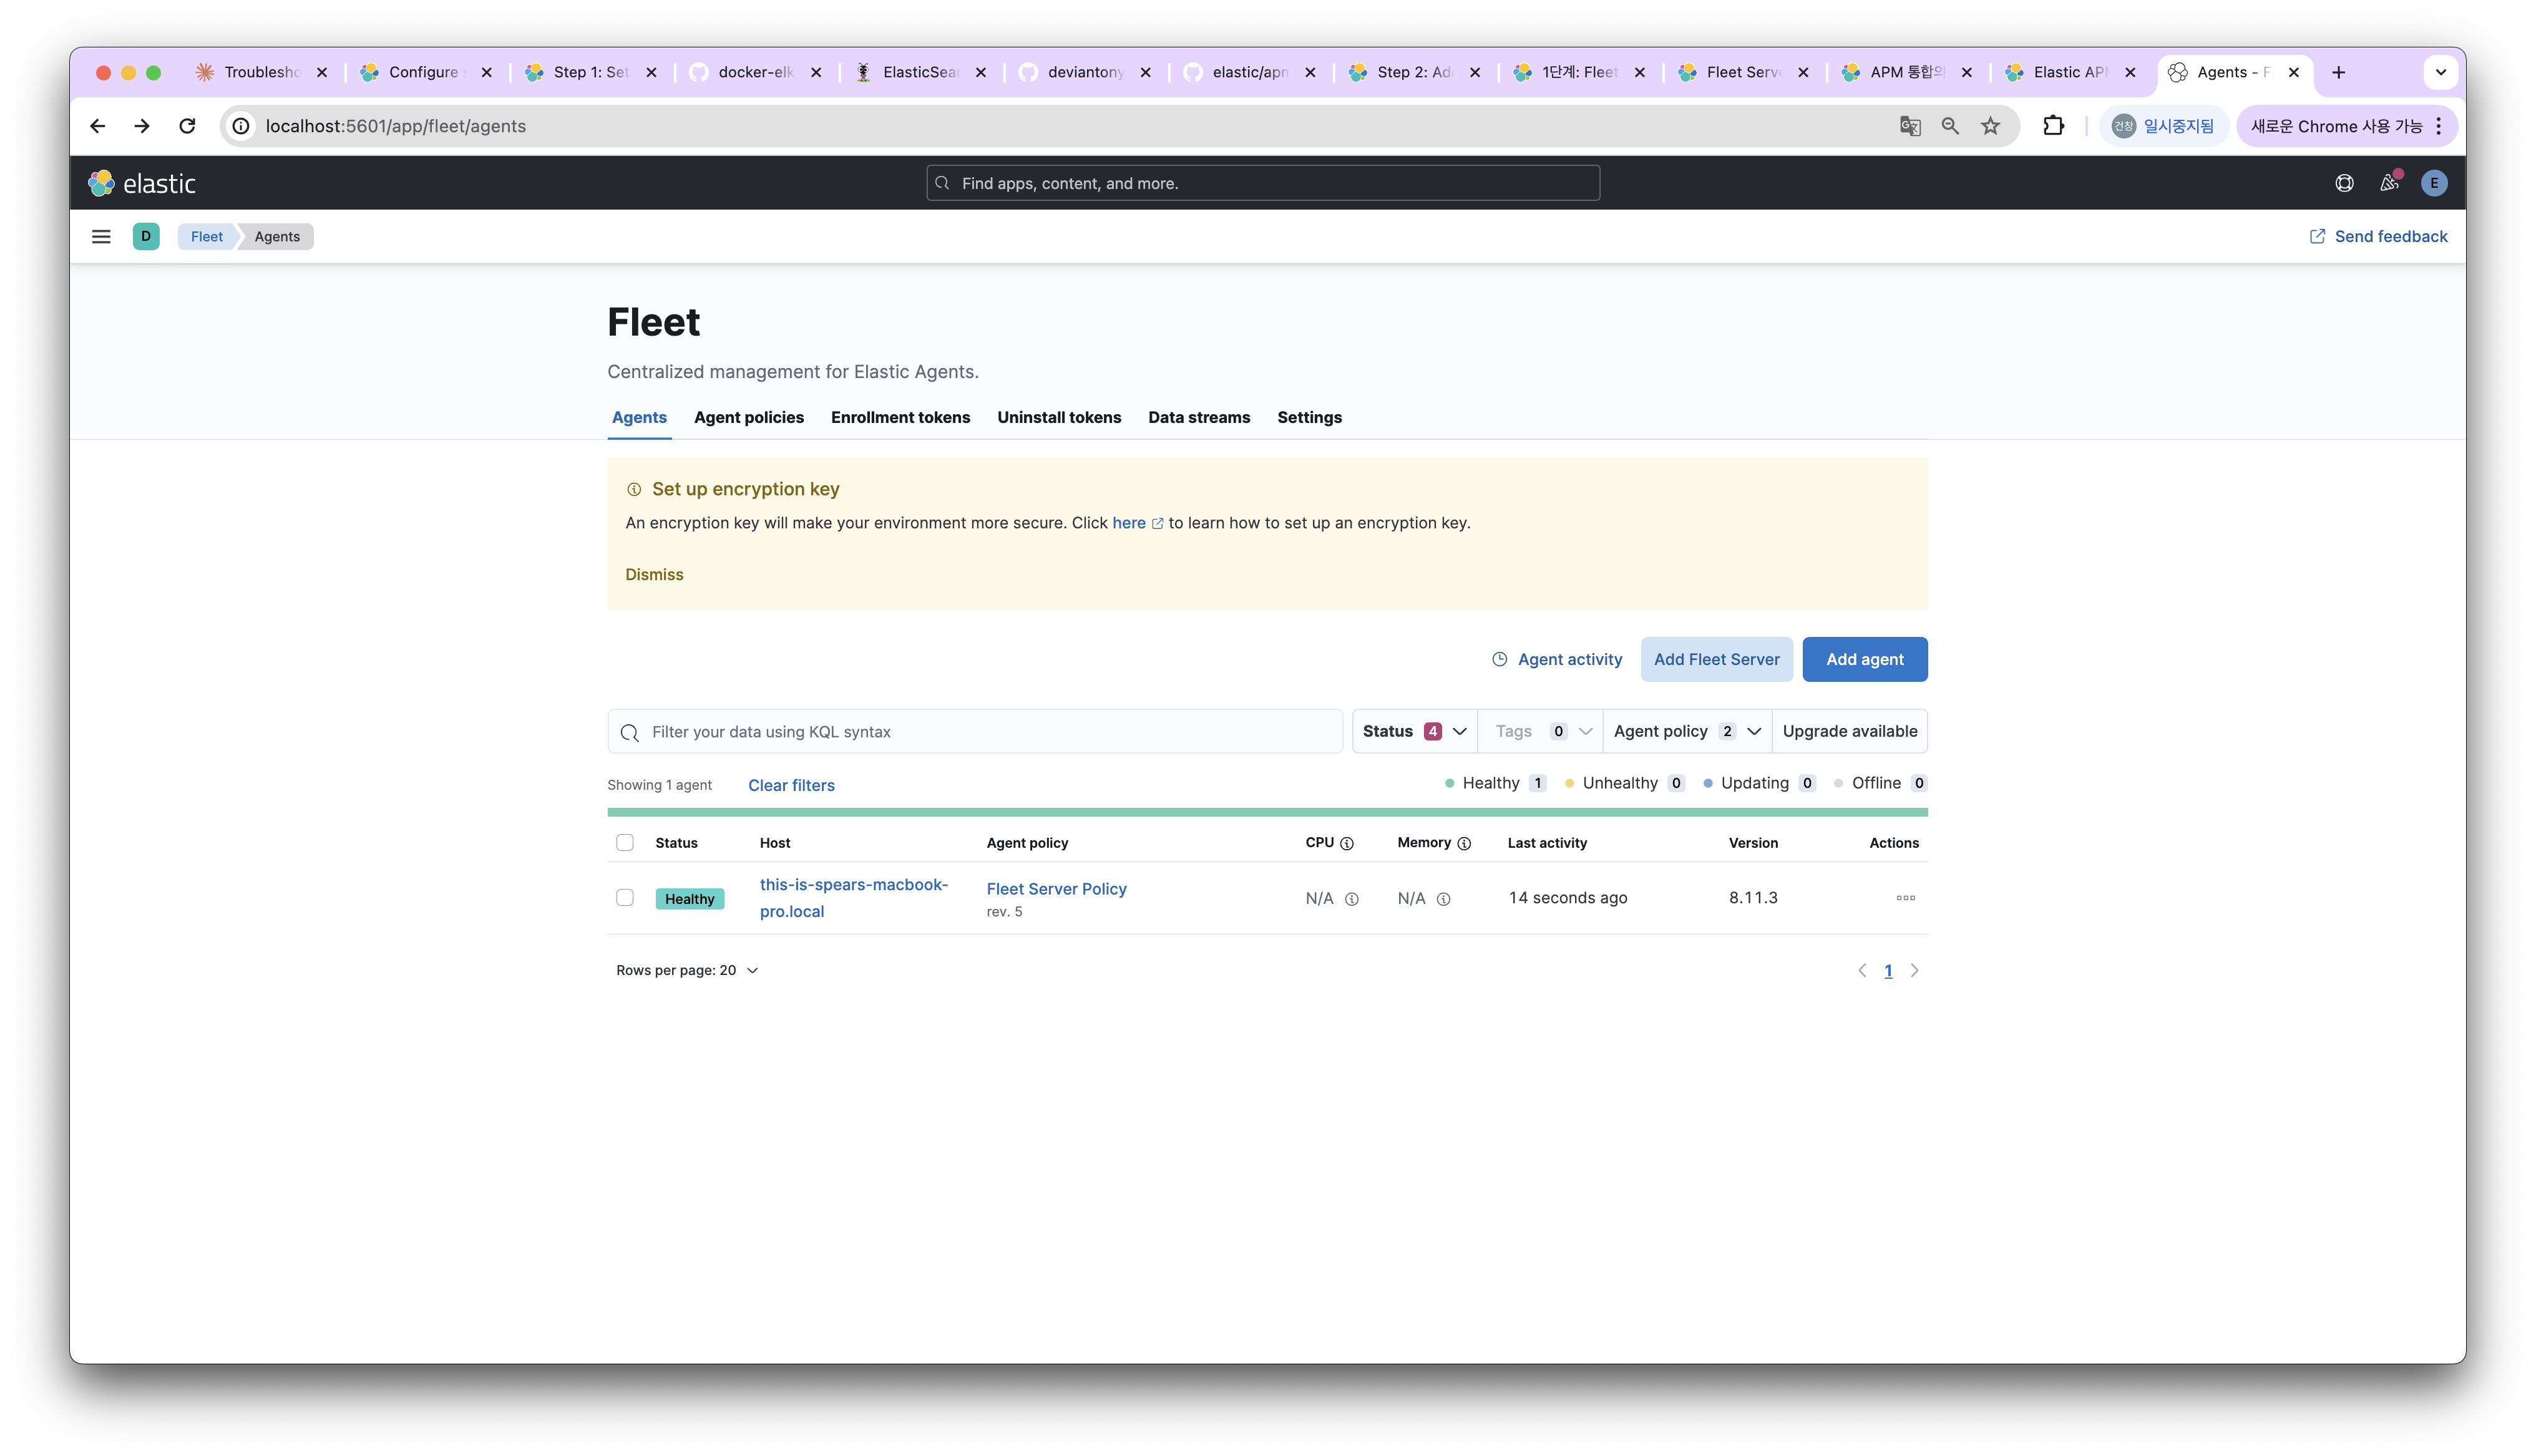Switch to Agent policies tab
This screenshot has width=2536, height=1456.
748,417
